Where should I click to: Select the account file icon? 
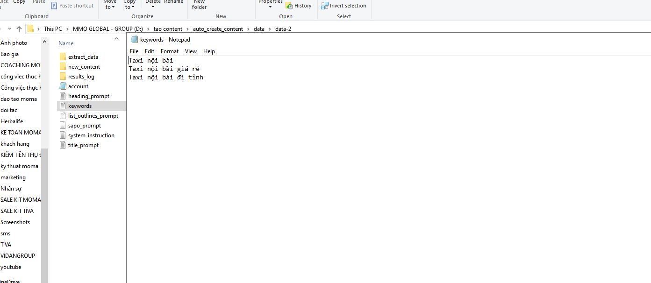(63, 86)
